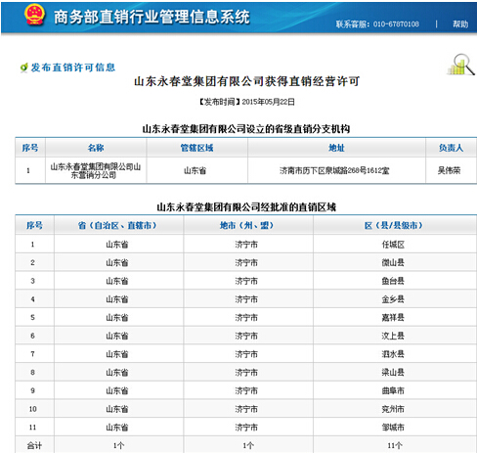
Task: Click the 鱼台县 cell
Action: [393, 281]
